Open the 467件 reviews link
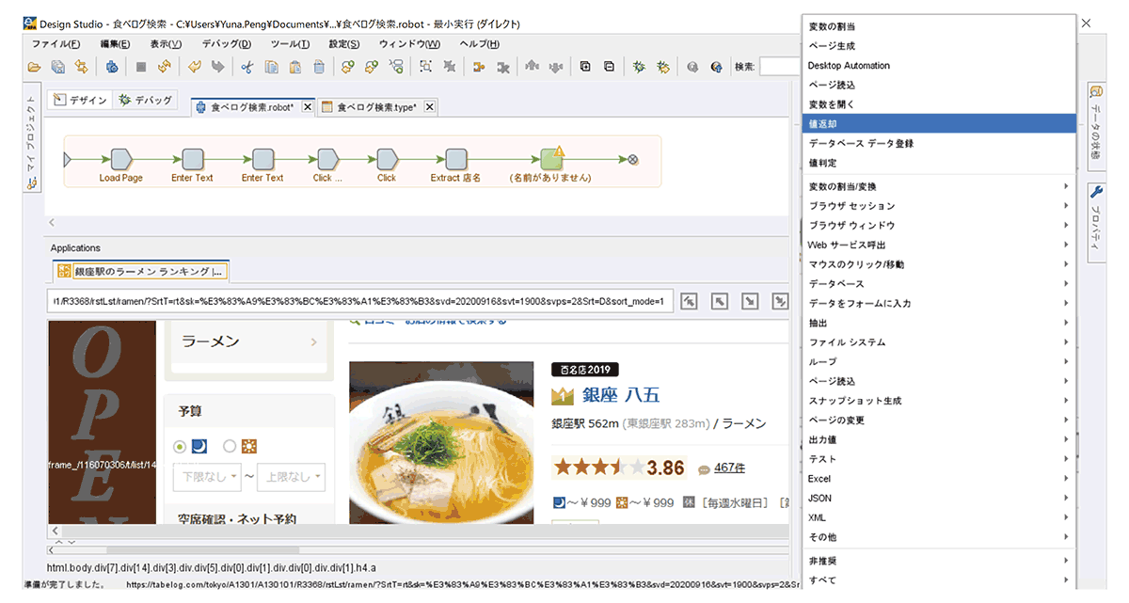 (x=729, y=468)
